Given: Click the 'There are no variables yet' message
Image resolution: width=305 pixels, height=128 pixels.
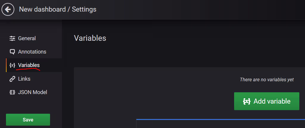Looking at the screenshot, I should pyautogui.click(x=267, y=80).
